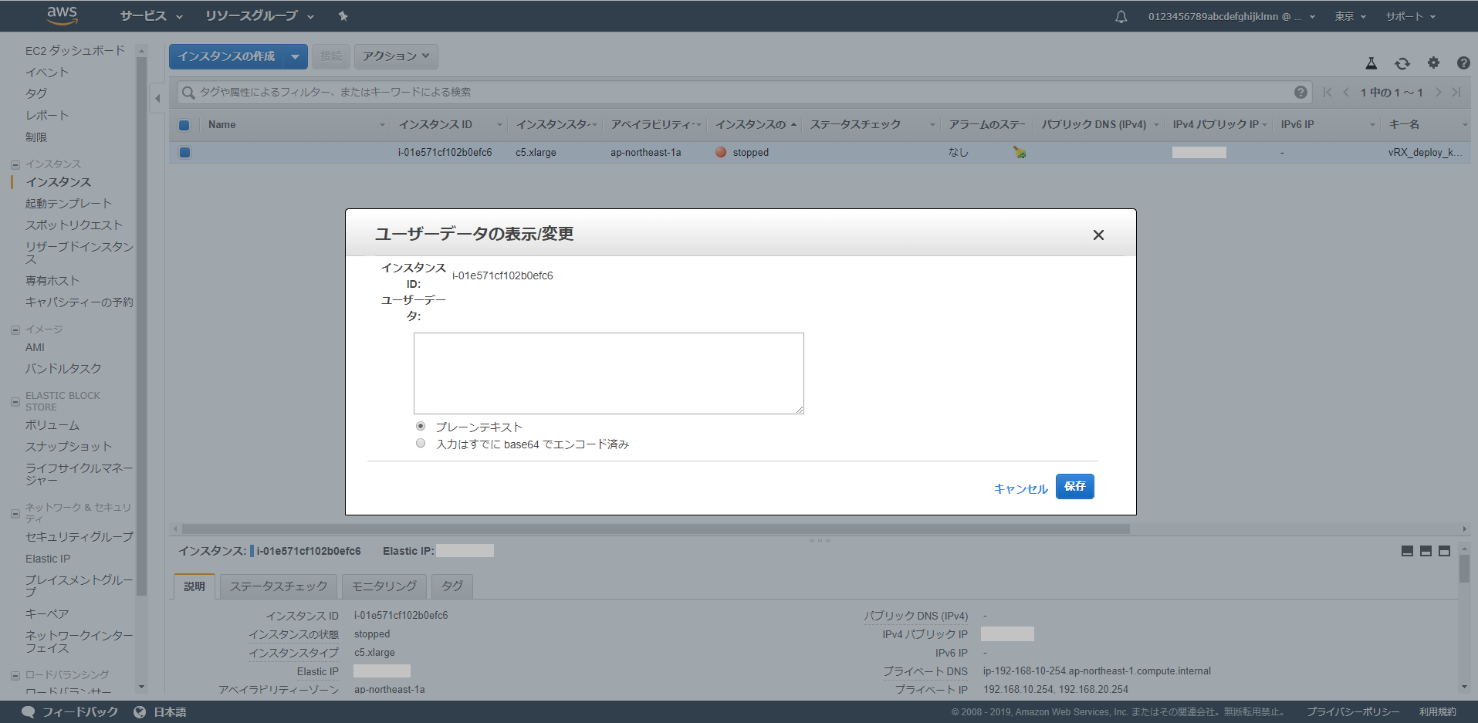This screenshot has height=723, width=1478.
Task: Check the instance row checkbox
Action: (x=184, y=152)
